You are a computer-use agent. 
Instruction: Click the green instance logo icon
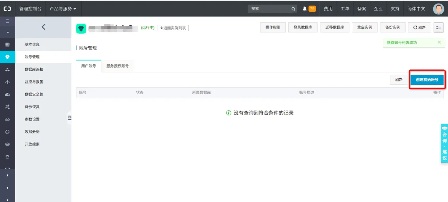(x=81, y=29)
